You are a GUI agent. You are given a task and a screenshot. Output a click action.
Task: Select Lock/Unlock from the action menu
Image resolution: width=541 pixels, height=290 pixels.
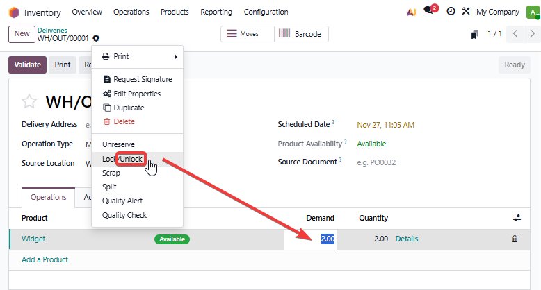(x=122, y=159)
